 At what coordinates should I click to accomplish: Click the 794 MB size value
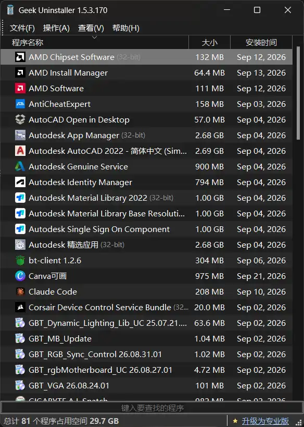pos(209,182)
